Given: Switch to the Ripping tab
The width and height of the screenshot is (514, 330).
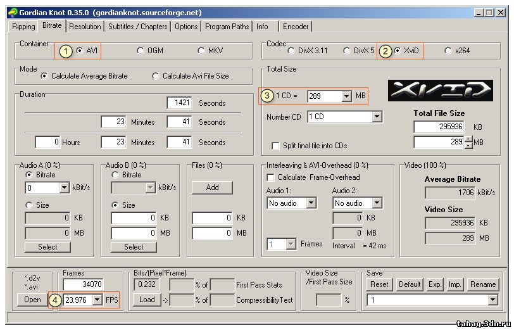Looking at the screenshot, I should [x=23, y=27].
